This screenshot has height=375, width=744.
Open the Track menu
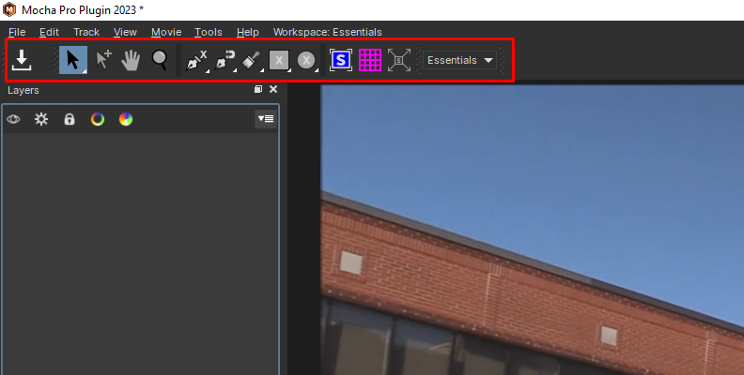pyautogui.click(x=86, y=32)
